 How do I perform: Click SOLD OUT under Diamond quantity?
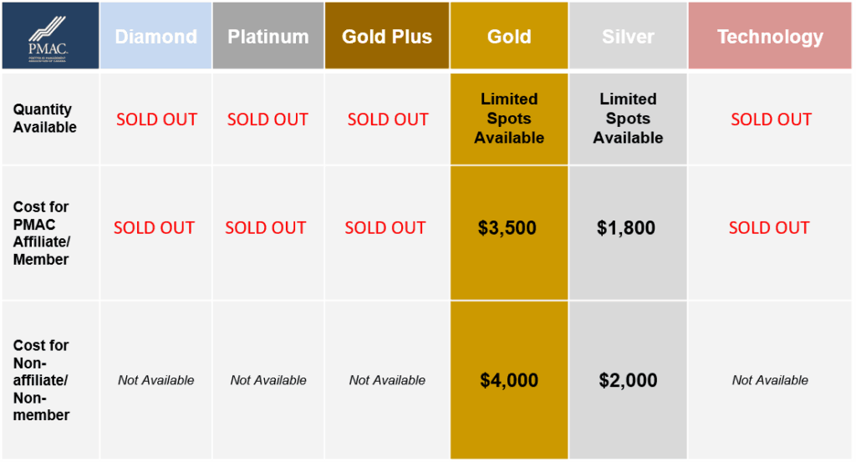(156, 119)
